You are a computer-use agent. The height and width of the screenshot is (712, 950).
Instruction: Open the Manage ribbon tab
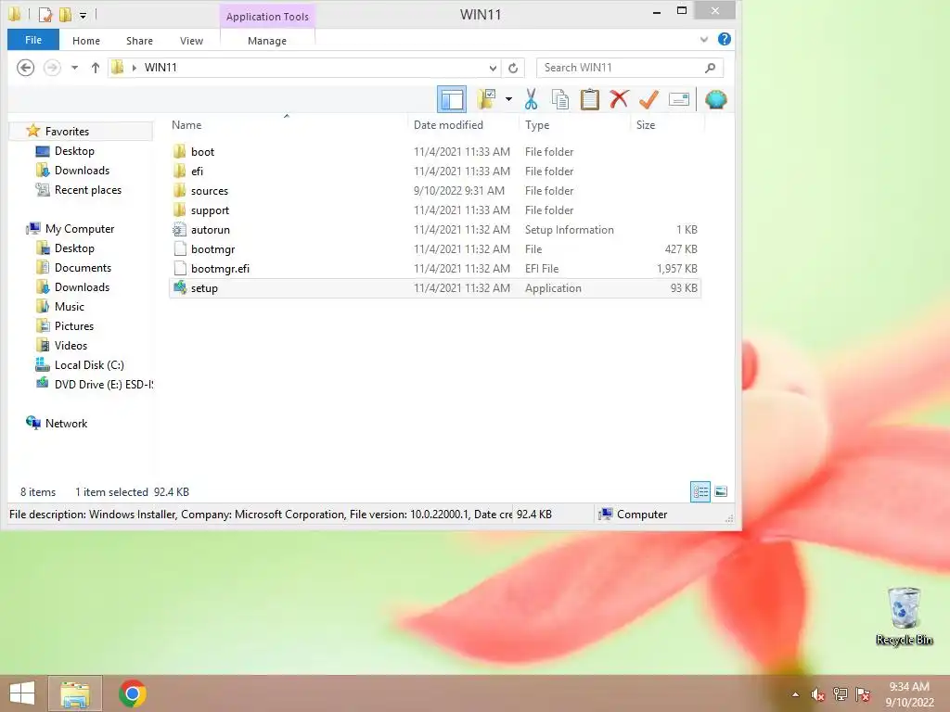tap(267, 41)
